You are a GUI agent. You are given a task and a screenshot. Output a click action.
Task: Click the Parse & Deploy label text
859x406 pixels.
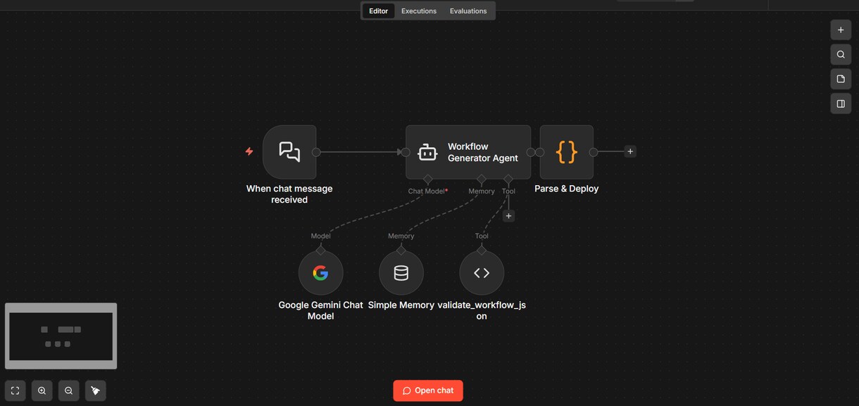pos(567,189)
